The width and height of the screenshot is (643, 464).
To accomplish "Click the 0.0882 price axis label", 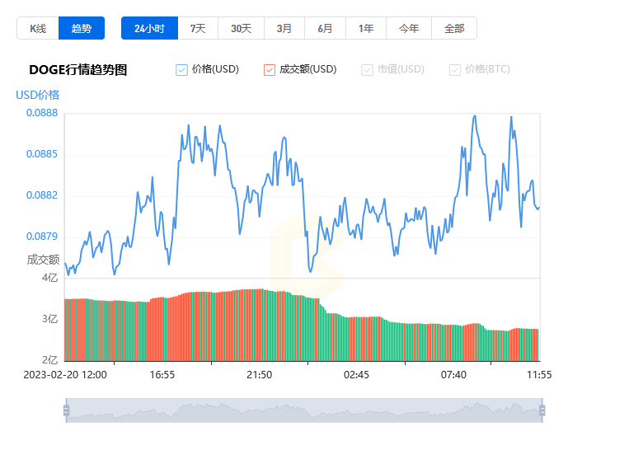I will click(42, 195).
